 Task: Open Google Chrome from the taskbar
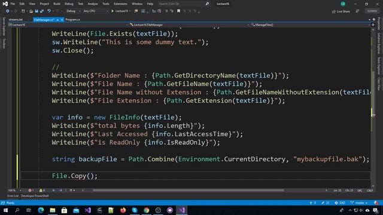[x=146, y=210]
